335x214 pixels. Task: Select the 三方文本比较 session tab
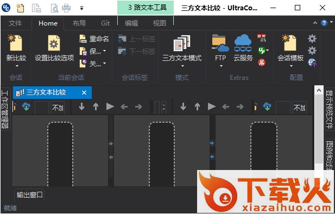(52, 92)
